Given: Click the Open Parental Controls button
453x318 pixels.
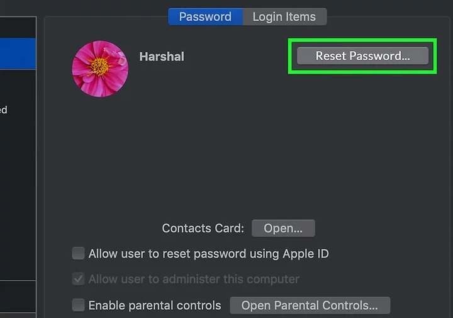Looking at the screenshot, I should [x=310, y=305].
